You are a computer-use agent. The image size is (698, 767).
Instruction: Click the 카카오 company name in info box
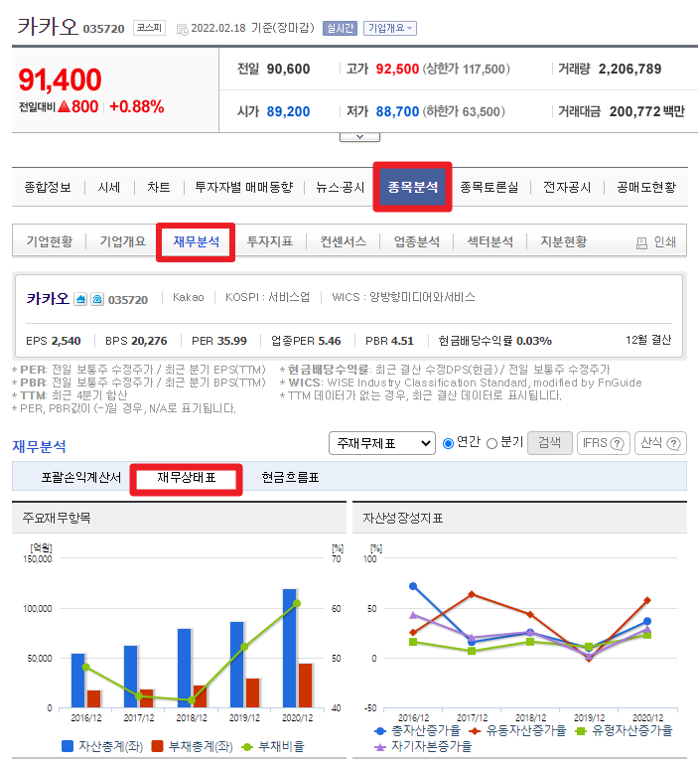(x=48, y=298)
